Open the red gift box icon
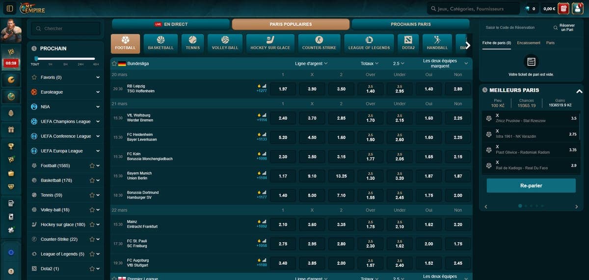The image size is (589, 280). coord(563,8)
